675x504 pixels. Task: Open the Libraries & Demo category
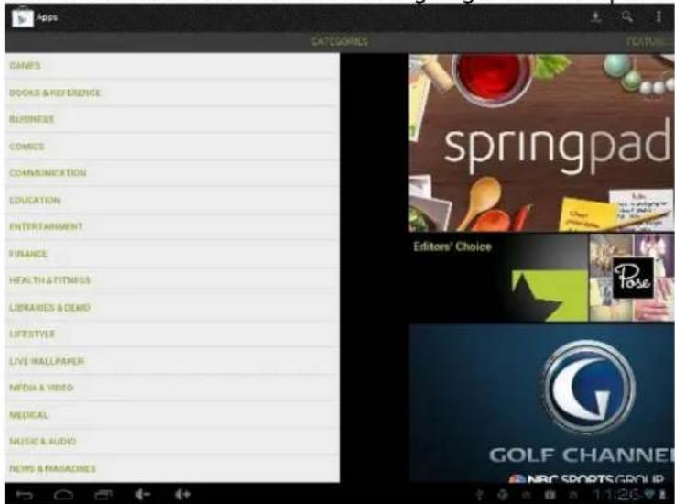click(172, 308)
